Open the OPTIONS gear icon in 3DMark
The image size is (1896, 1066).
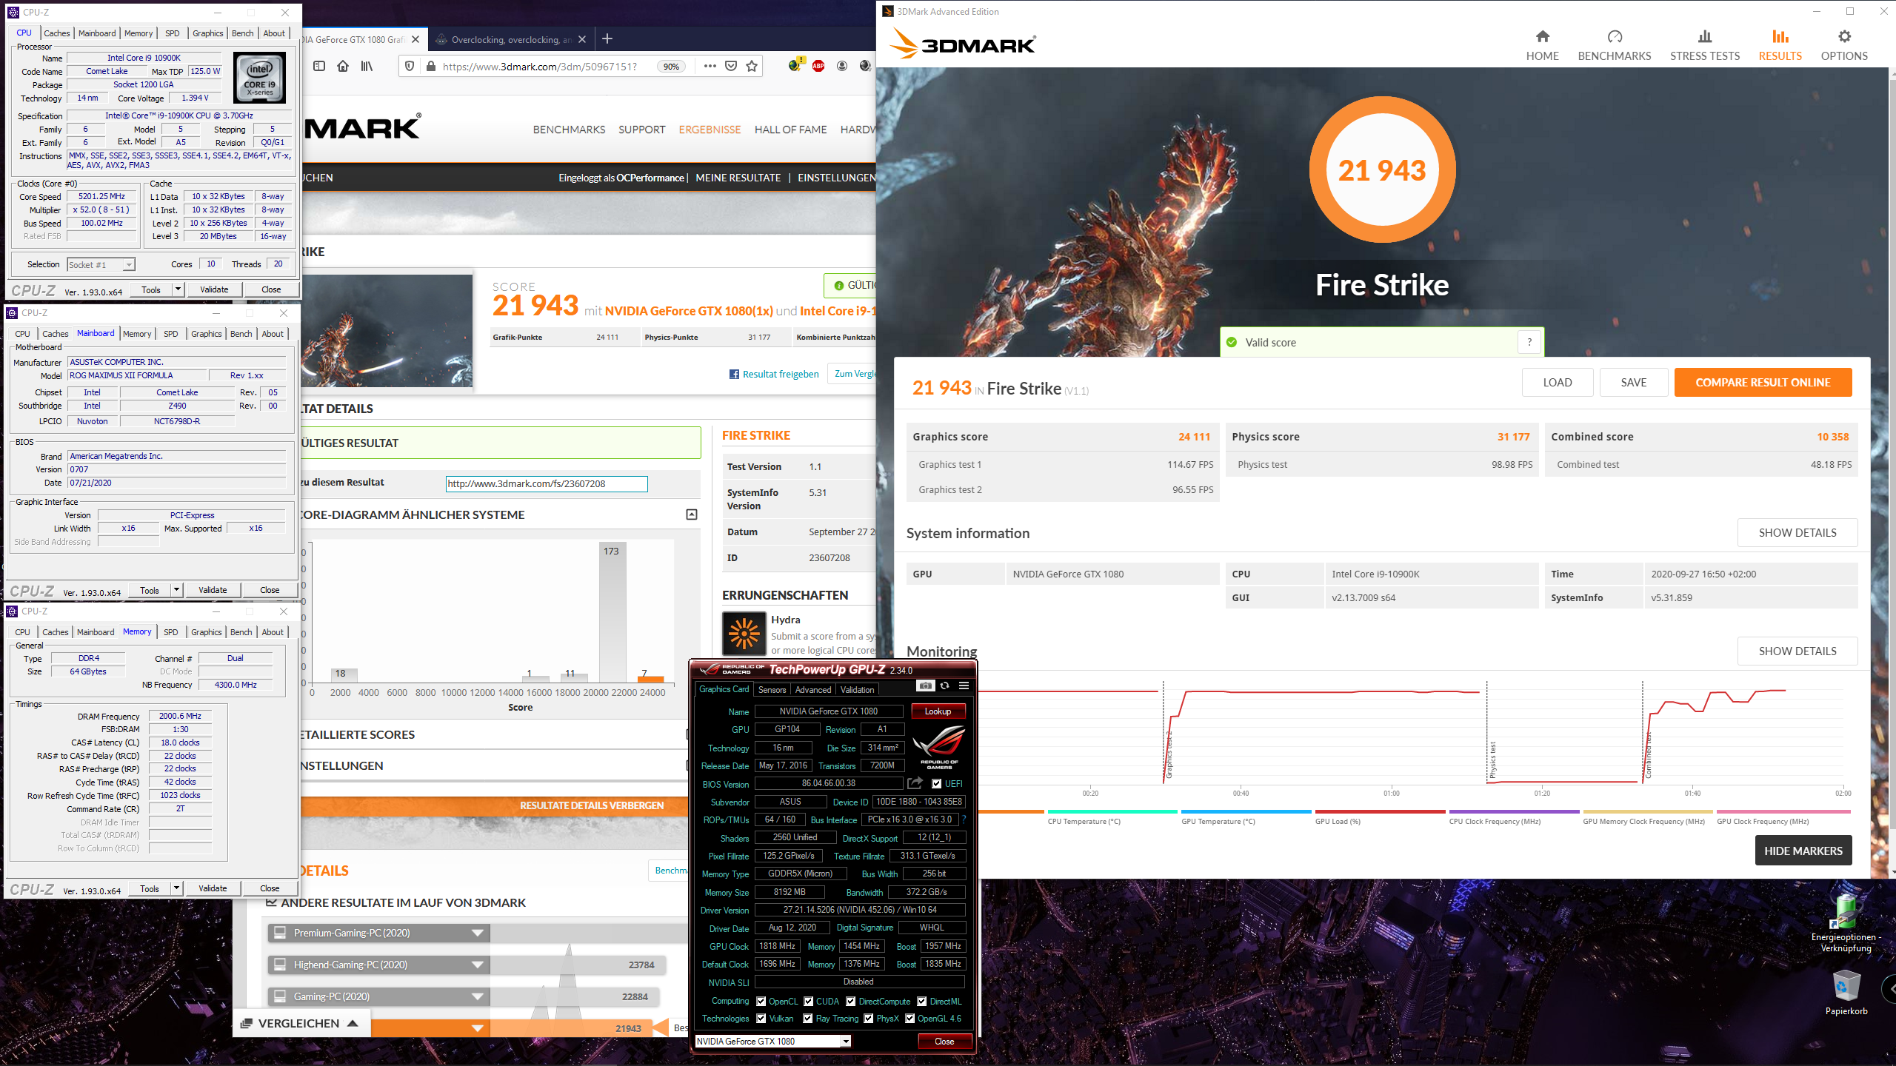(1844, 36)
